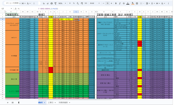Click the 配管(塩ビ)露出 cell
Image resolution: width=192 pixels, height=105 pixels.
[x=105, y=83]
